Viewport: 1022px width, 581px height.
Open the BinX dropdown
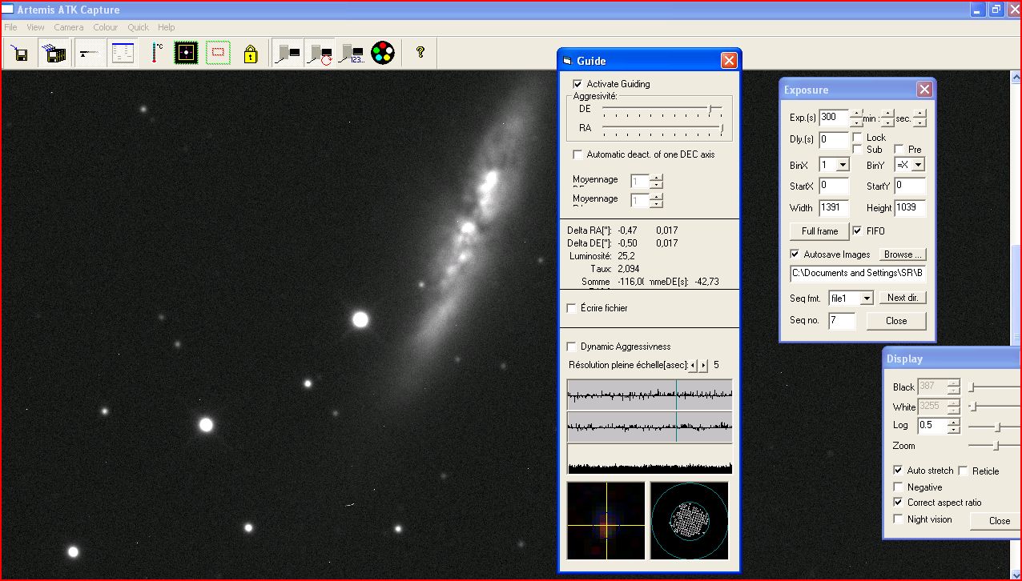[842, 165]
